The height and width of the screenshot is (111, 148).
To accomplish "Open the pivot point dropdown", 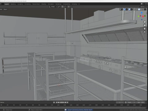I will pos(59,7).
